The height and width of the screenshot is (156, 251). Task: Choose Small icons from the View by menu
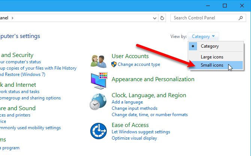tap(216, 65)
